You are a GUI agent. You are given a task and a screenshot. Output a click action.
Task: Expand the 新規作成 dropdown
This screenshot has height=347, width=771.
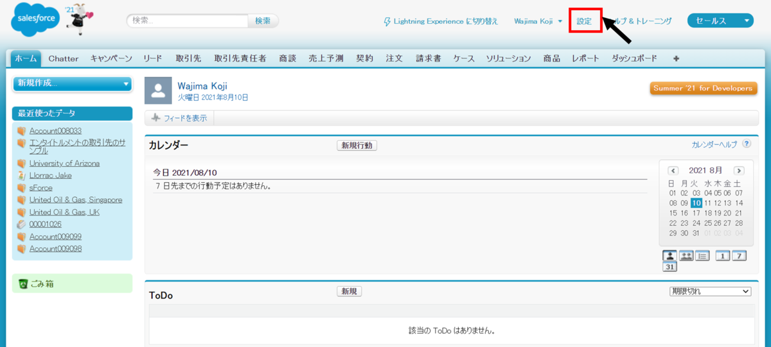(72, 83)
